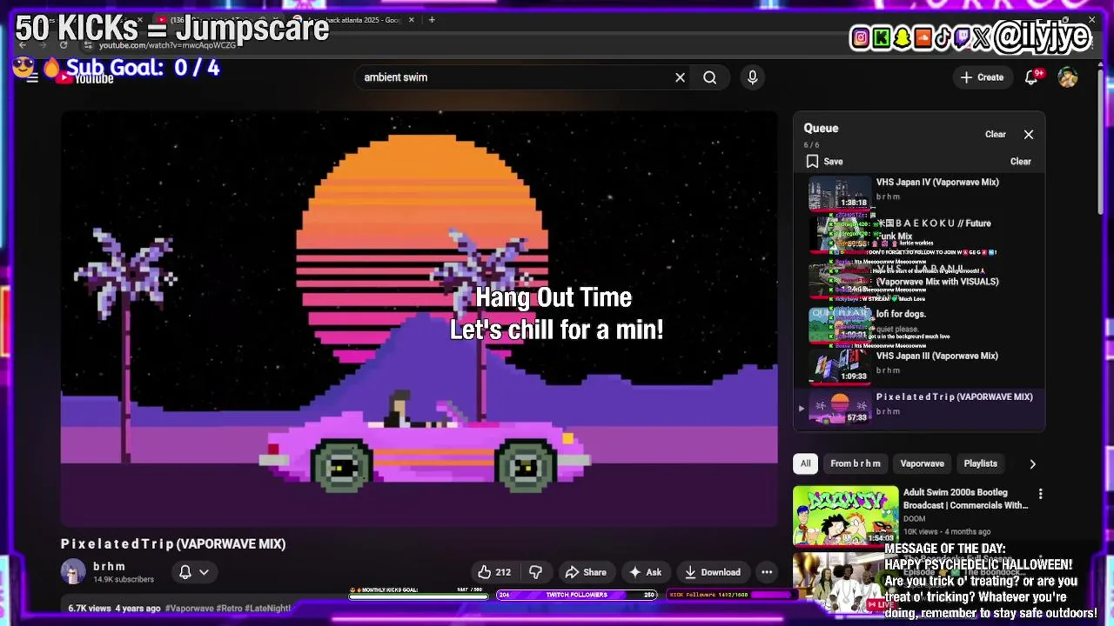Image resolution: width=1114 pixels, height=626 pixels.
Task: Go back in the browser
Action: pyautogui.click(x=22, y=44)
